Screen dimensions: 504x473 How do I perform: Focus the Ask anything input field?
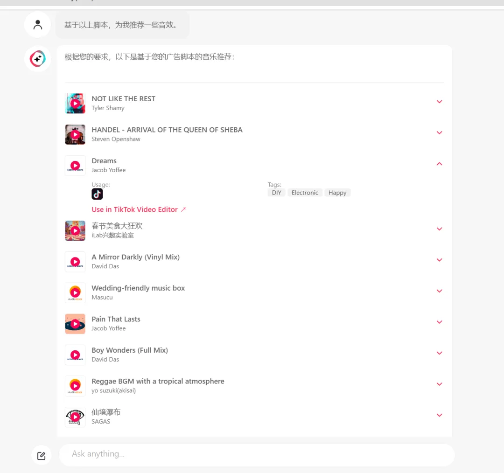(257, 455)
